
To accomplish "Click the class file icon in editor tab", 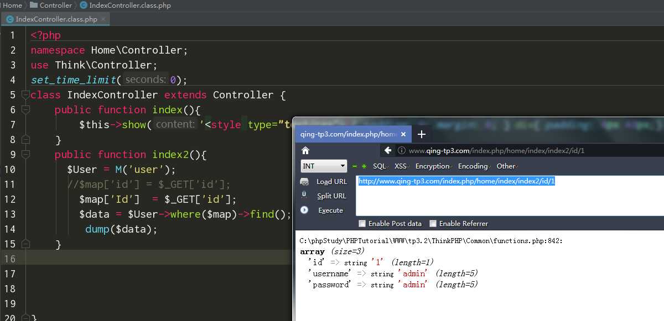I will [9, 19].
